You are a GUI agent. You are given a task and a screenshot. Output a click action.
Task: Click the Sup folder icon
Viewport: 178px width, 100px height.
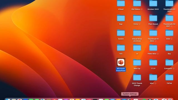121,18
